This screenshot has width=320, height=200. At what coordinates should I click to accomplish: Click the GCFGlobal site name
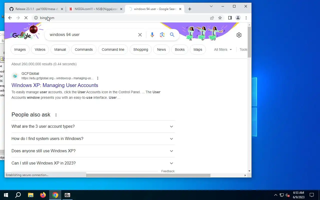coord(30,73)
